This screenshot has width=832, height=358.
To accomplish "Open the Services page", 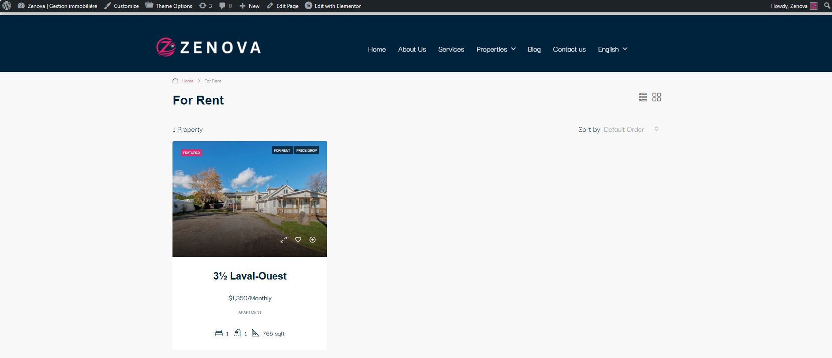I will pyautogui.click(x=451, y=49).
